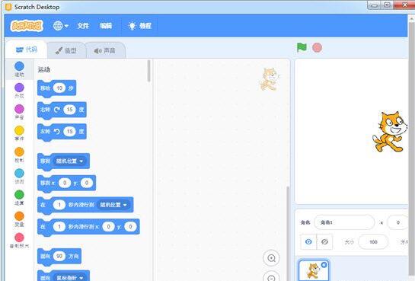Click the cat sprite on the stage
Viewport: 415px width, 281px height.
tap(390, 132)
